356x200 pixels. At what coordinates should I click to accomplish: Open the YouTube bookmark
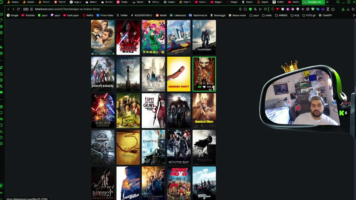tap(28, 15)
